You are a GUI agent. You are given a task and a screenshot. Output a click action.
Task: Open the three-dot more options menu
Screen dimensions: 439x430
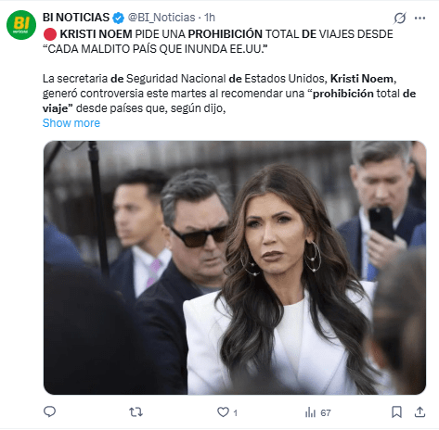[x=420, y=19]
